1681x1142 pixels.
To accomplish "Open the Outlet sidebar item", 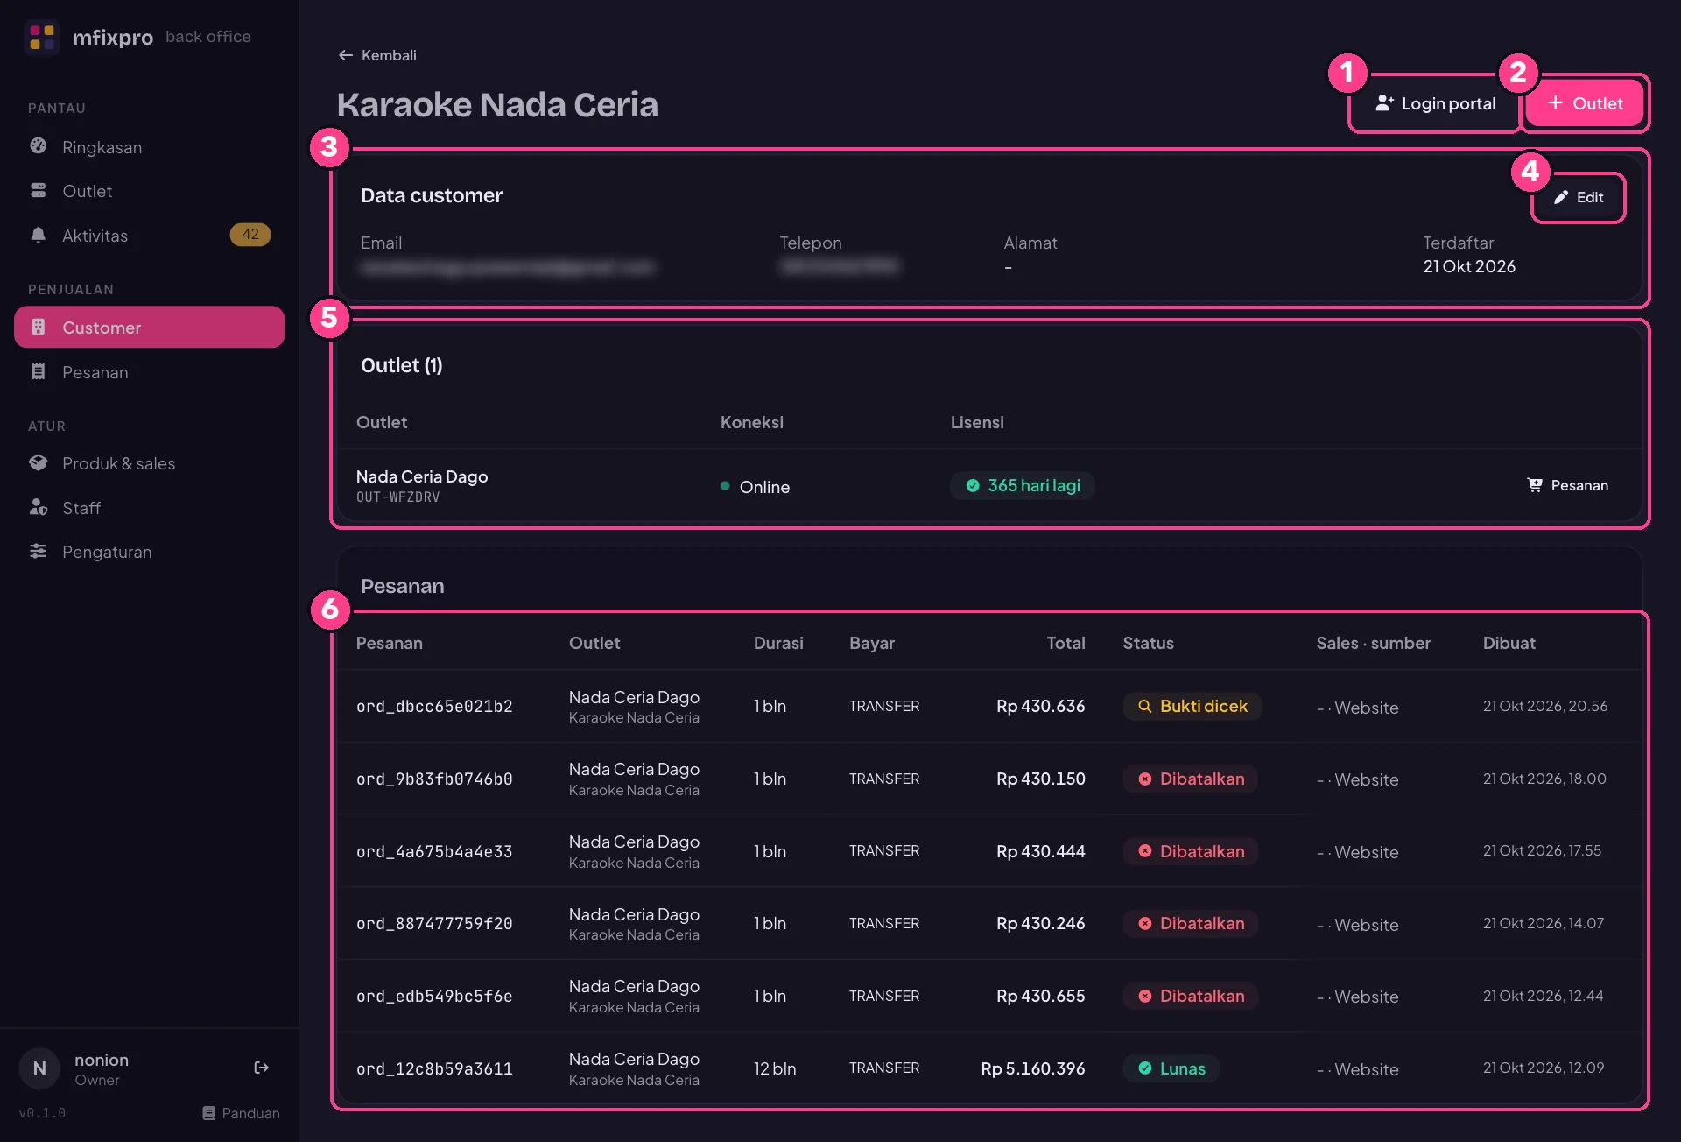I will [x=149, y=191].
